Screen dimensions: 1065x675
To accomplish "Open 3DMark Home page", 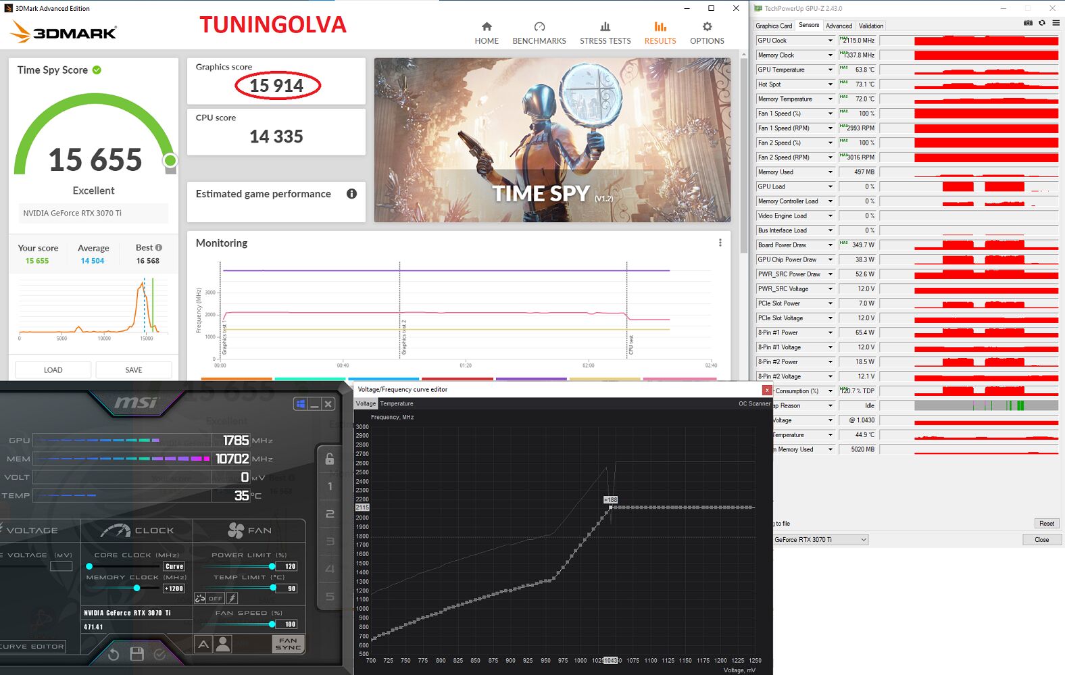I will coord(487,33).
